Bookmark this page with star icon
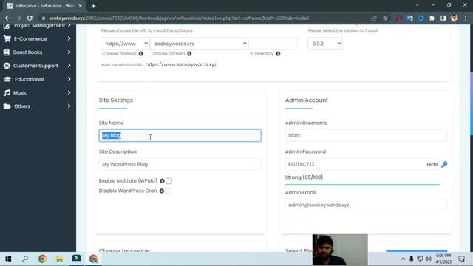The image size is (473, 266). coord(385,18)
